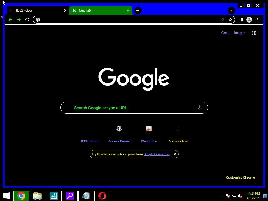Reload the current page
The height and width of the screenshot is (201, 268).
click(x=27, y=20)
